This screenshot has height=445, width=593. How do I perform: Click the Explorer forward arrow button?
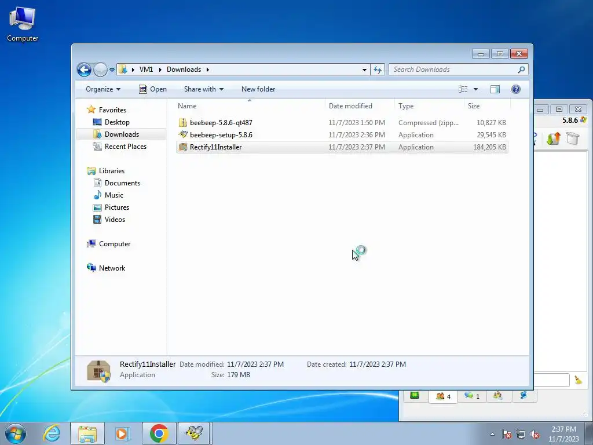(x=100, y=70)
